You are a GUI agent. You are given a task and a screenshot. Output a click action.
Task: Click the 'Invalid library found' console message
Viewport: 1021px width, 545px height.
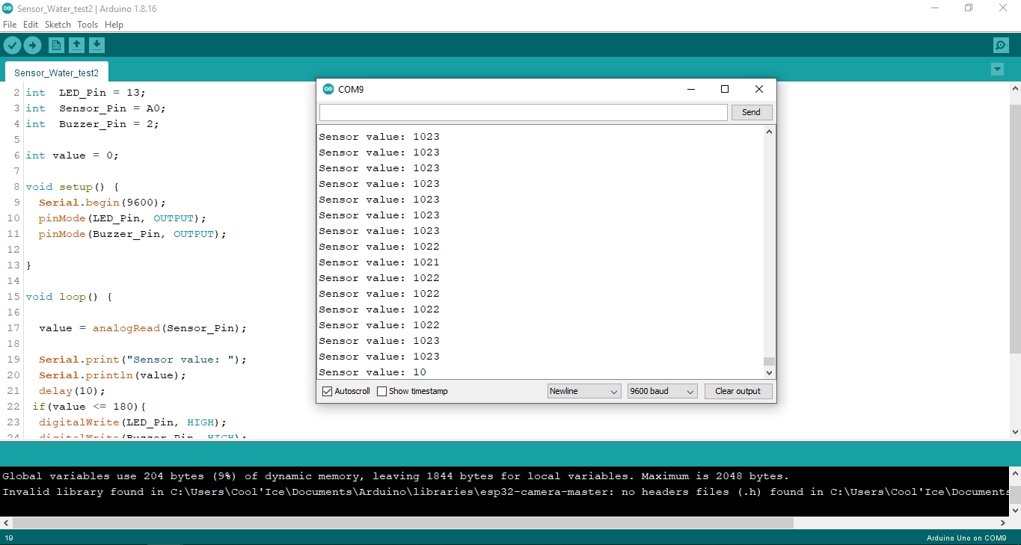(x=506, y=492)
